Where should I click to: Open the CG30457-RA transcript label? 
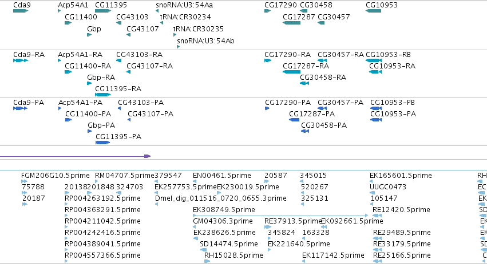[x=340, y=55]
